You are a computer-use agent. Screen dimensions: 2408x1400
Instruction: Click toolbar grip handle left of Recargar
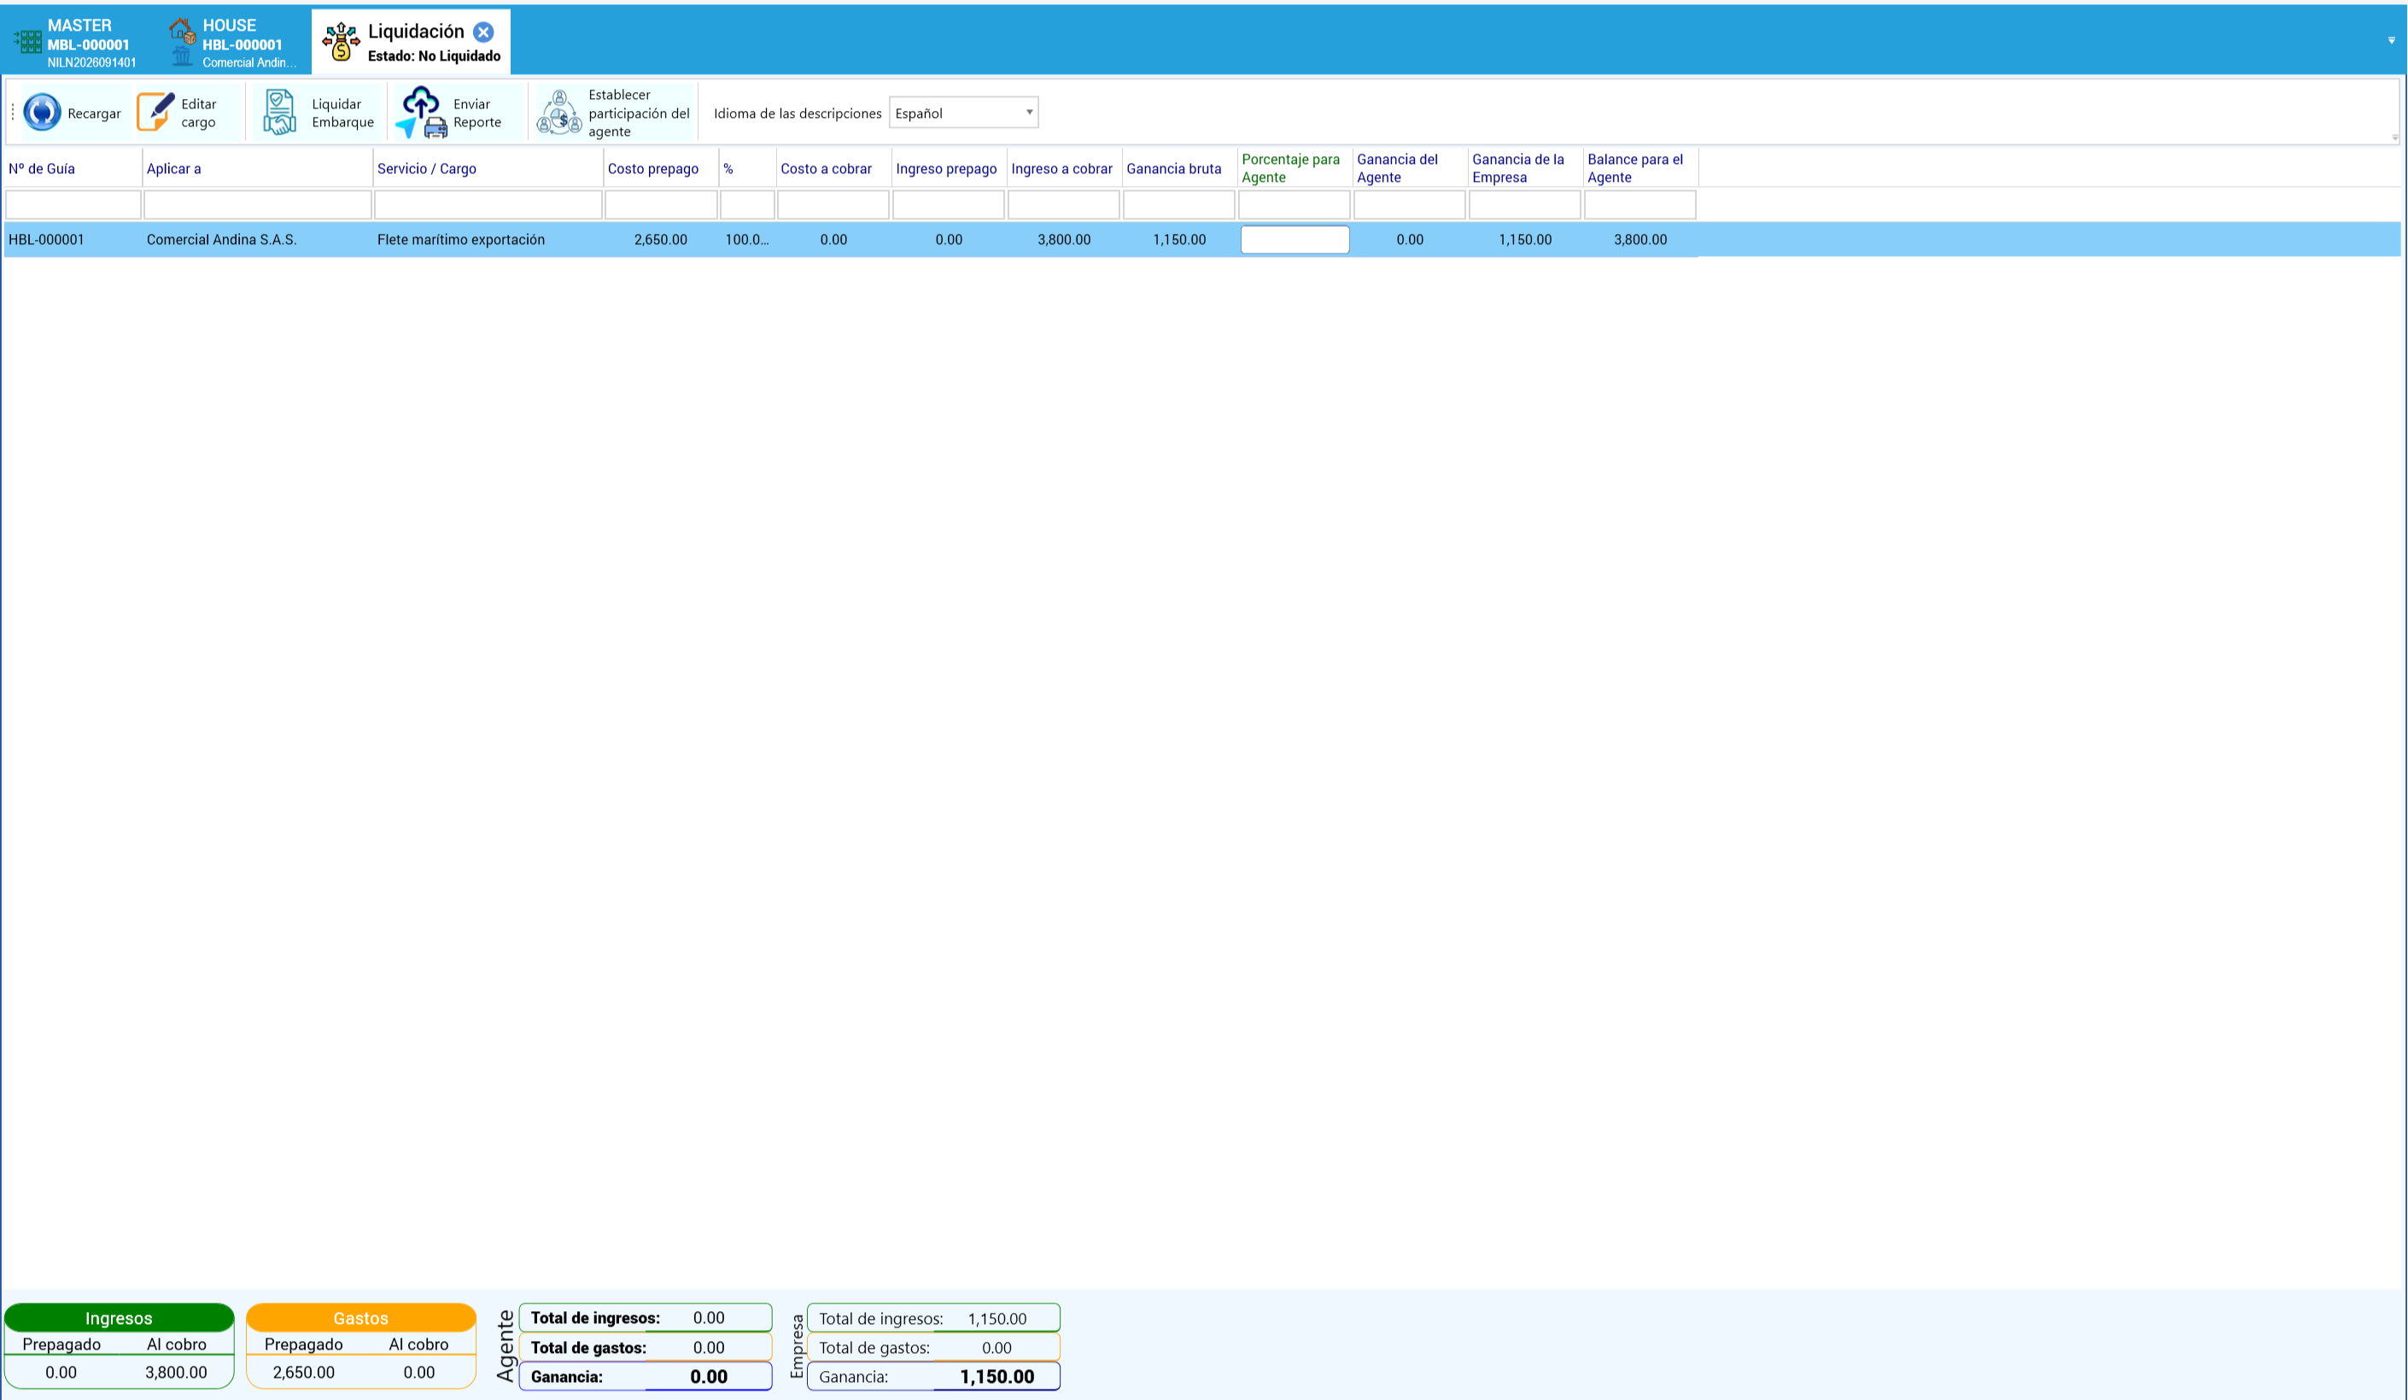[13, 113]
